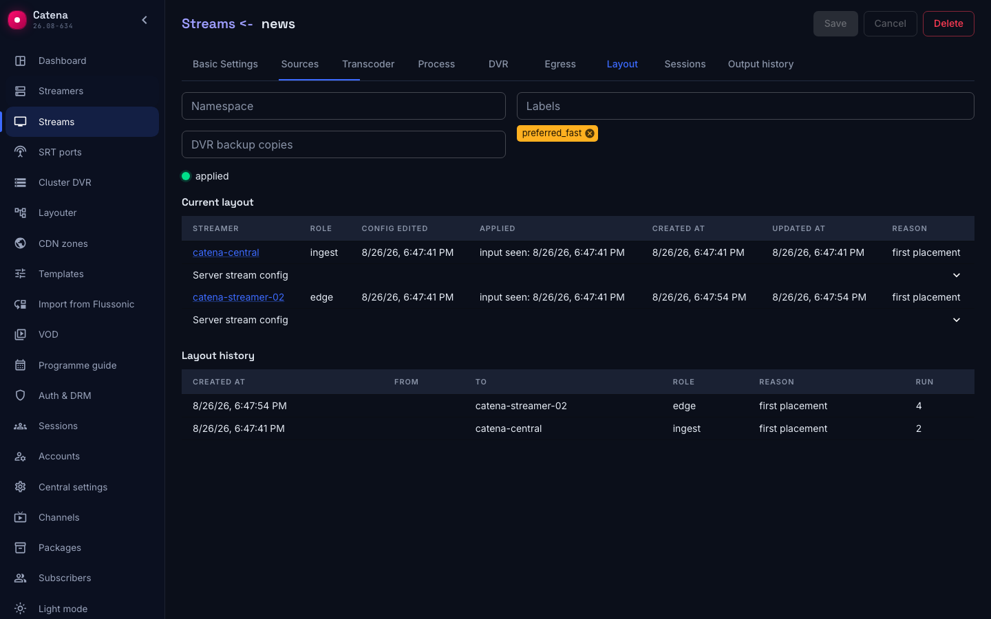The image size is (991, 619).
Task: Open Programme guide menu item
Action: pos(82,365)
